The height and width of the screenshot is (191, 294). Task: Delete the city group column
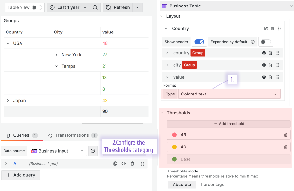click(270, 65)
